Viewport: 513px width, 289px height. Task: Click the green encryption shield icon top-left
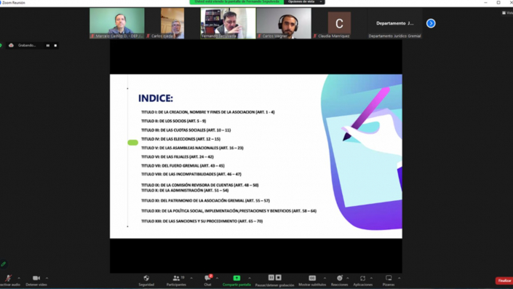click(1, 45)
